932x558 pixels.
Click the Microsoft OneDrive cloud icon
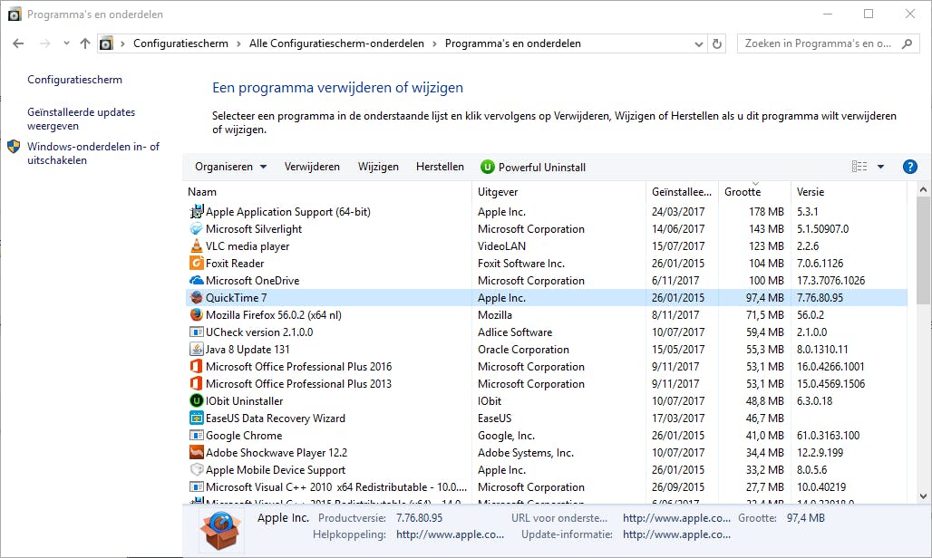coord(196,281)
